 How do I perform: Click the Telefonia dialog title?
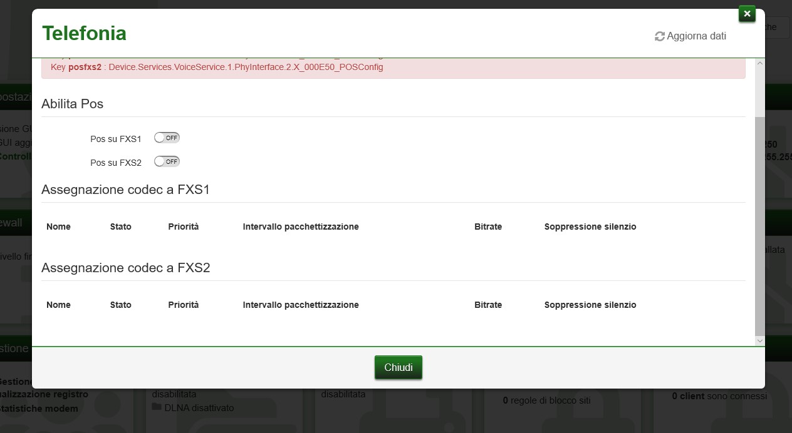point(84,33)
